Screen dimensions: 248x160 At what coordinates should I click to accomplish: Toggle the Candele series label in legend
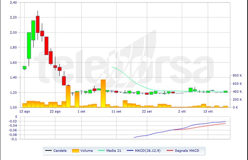(60, 151)
